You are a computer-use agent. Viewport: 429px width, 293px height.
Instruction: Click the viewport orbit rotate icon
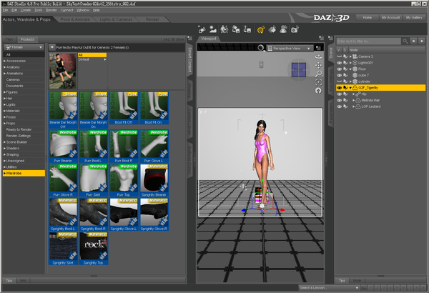(x=318, y=57)
